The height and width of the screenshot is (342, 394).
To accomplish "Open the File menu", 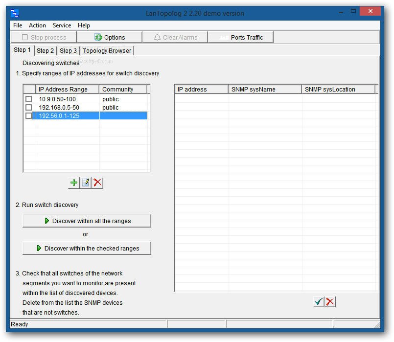I will click(x=18, y=25).
